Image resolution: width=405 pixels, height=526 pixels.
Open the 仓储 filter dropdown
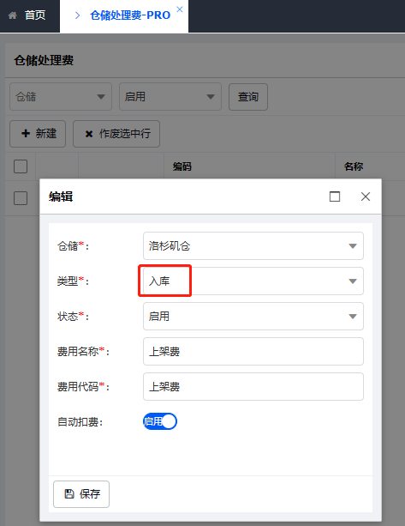[x=61, y=97]
